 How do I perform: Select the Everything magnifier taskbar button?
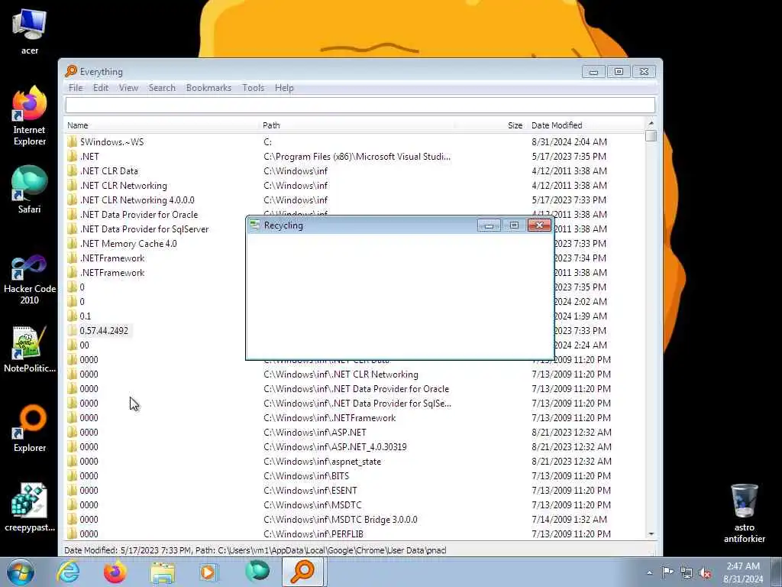click(303, 572)
